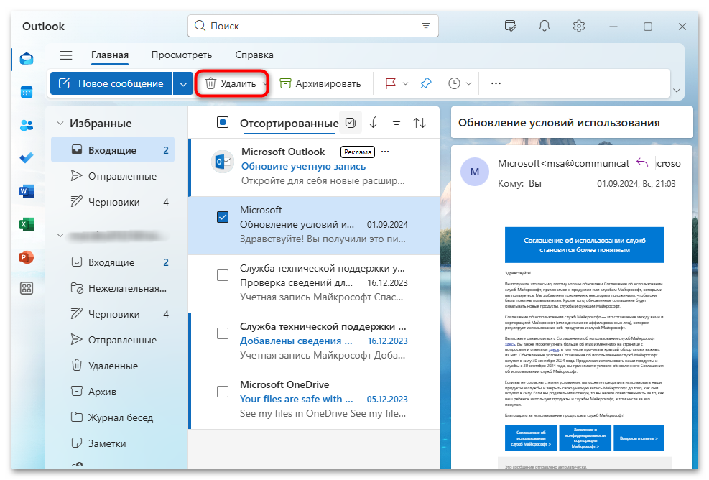The image size is (709, 480).
Task: Click the select mode icon beside Отсортированные
Action: click(351, 123)
